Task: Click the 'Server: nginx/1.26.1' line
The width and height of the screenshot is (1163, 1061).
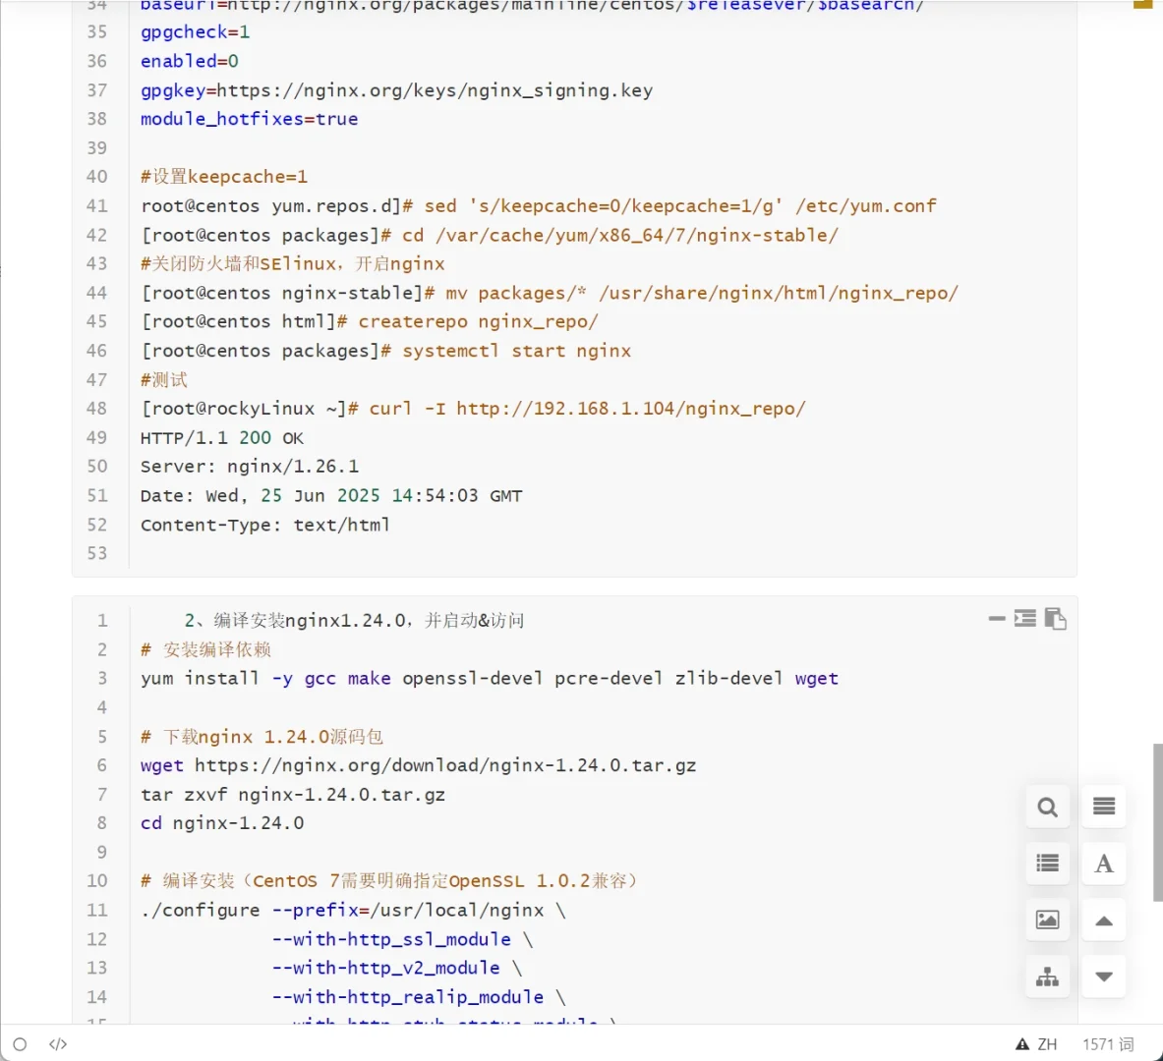Action: coord(250,467)
